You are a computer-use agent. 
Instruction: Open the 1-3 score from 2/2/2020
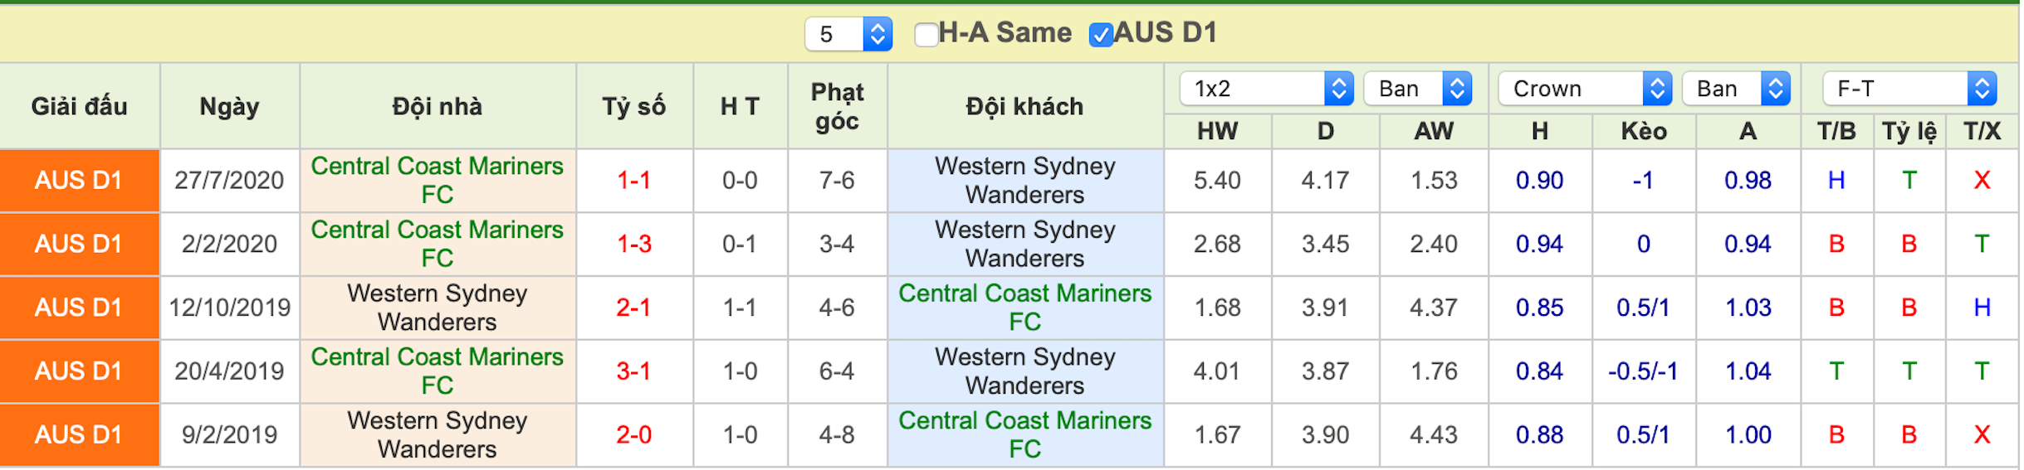click(x=634, y=244)
